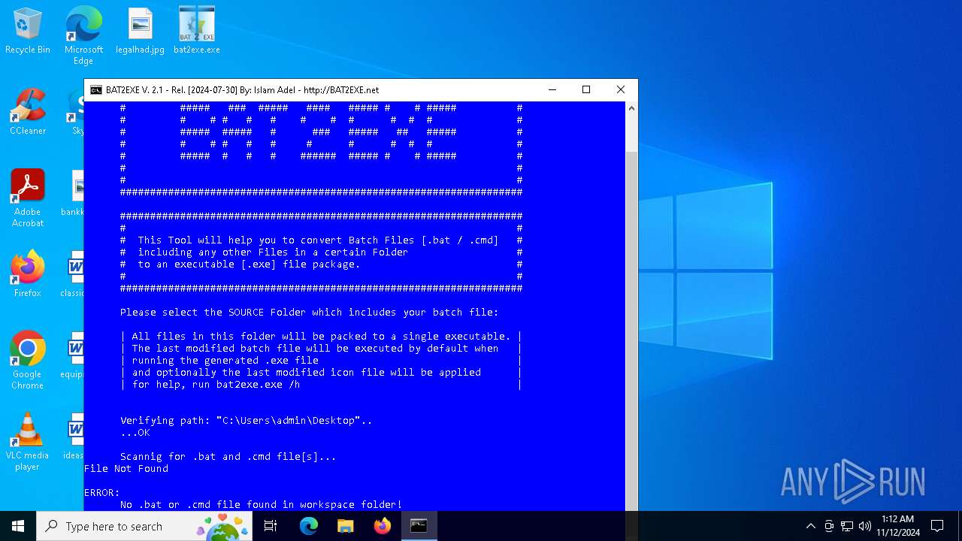
Task: Click 'Scannig for .bat and .cmd' line
Action: pos(228,457)
